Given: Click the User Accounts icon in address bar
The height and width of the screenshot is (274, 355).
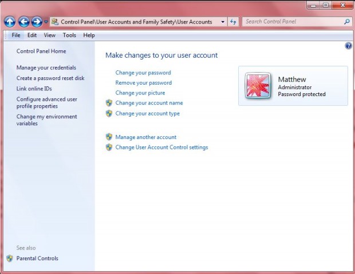Looking at the screenshot, I should pos(55,22).
